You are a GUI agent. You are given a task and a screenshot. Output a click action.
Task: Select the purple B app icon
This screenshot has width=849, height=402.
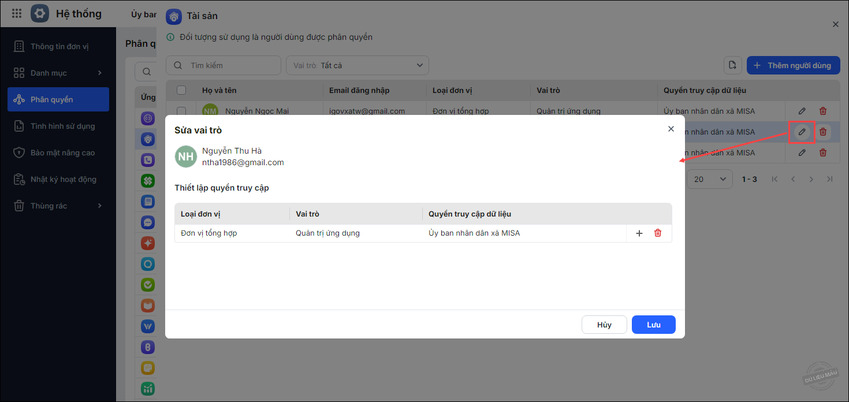148,347
